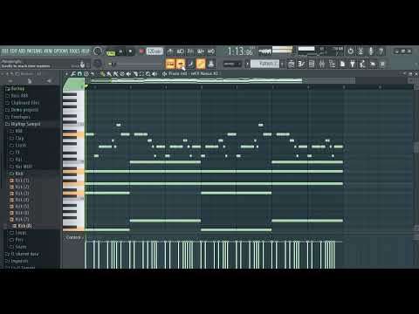
Task: Open the piano roll wrench tools menu
Action: tap(73, 74)
